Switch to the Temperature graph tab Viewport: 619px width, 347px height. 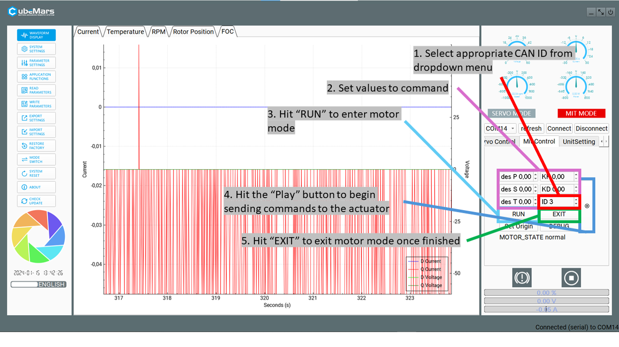[125, 32]
